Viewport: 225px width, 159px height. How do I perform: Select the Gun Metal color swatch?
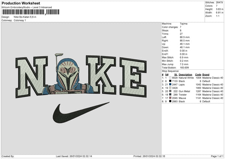tap(170, 91)
